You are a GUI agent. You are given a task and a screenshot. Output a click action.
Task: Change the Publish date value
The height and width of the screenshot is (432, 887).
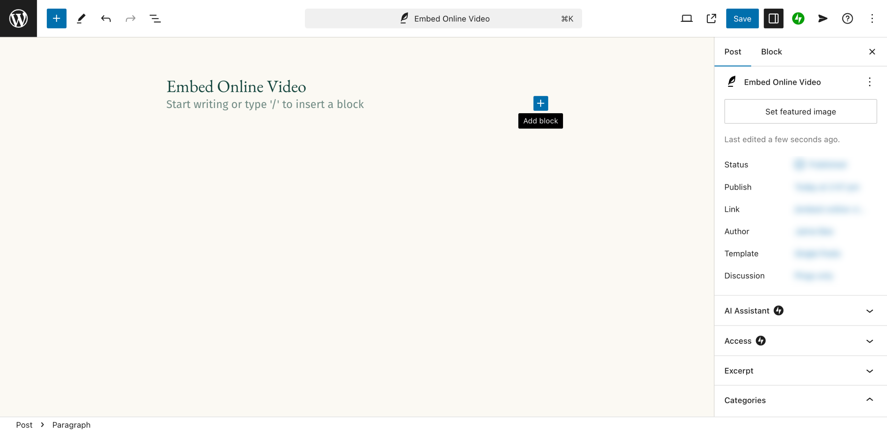(x=827, y=187)
